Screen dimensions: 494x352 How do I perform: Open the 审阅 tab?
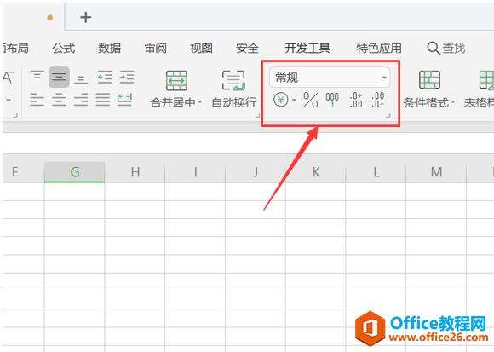click(155, 49)
